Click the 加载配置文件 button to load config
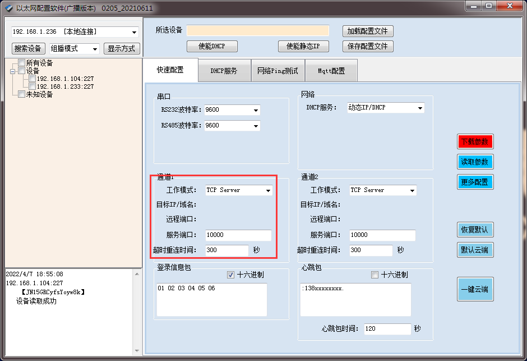 coord(367,31)
